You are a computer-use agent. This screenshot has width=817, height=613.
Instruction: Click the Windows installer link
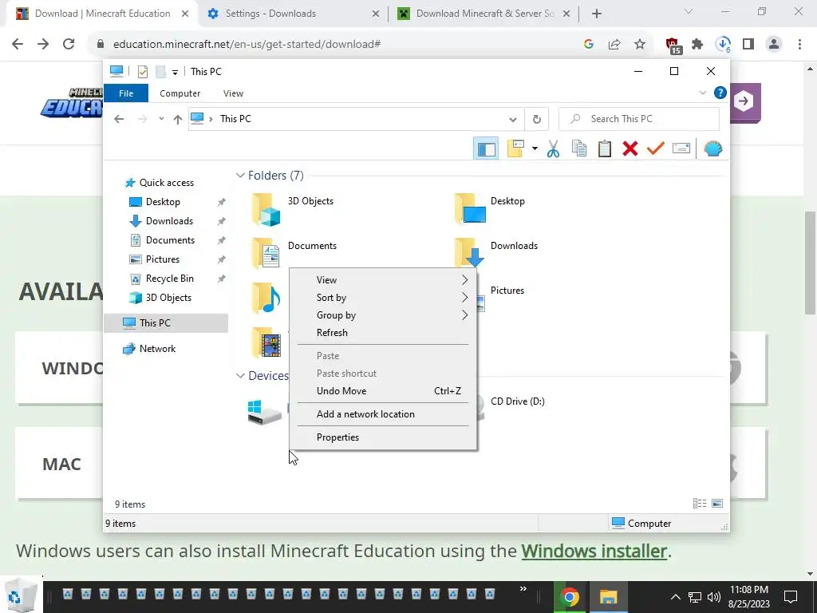pos(594,551)
